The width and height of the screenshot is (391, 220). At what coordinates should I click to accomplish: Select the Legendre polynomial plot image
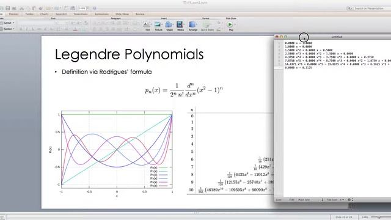111,153
